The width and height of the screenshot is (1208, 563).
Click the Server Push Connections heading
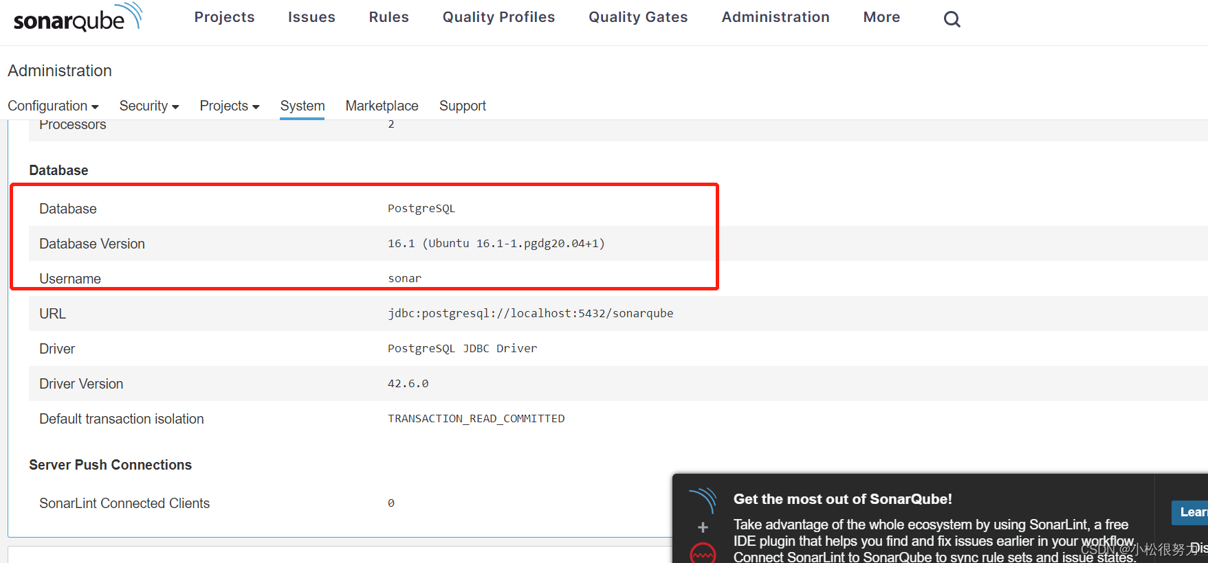[x=110, y=465]
